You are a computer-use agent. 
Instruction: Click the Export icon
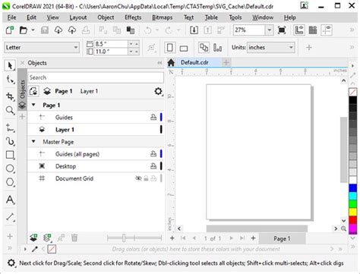click(207, 30)
